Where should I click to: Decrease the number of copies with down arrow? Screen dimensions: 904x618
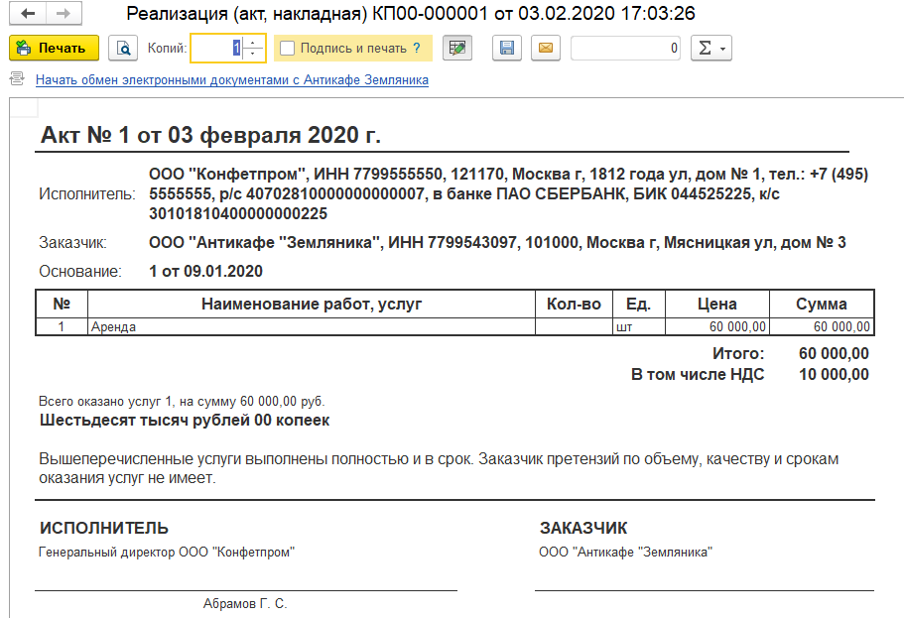click(x=254, y=54)
